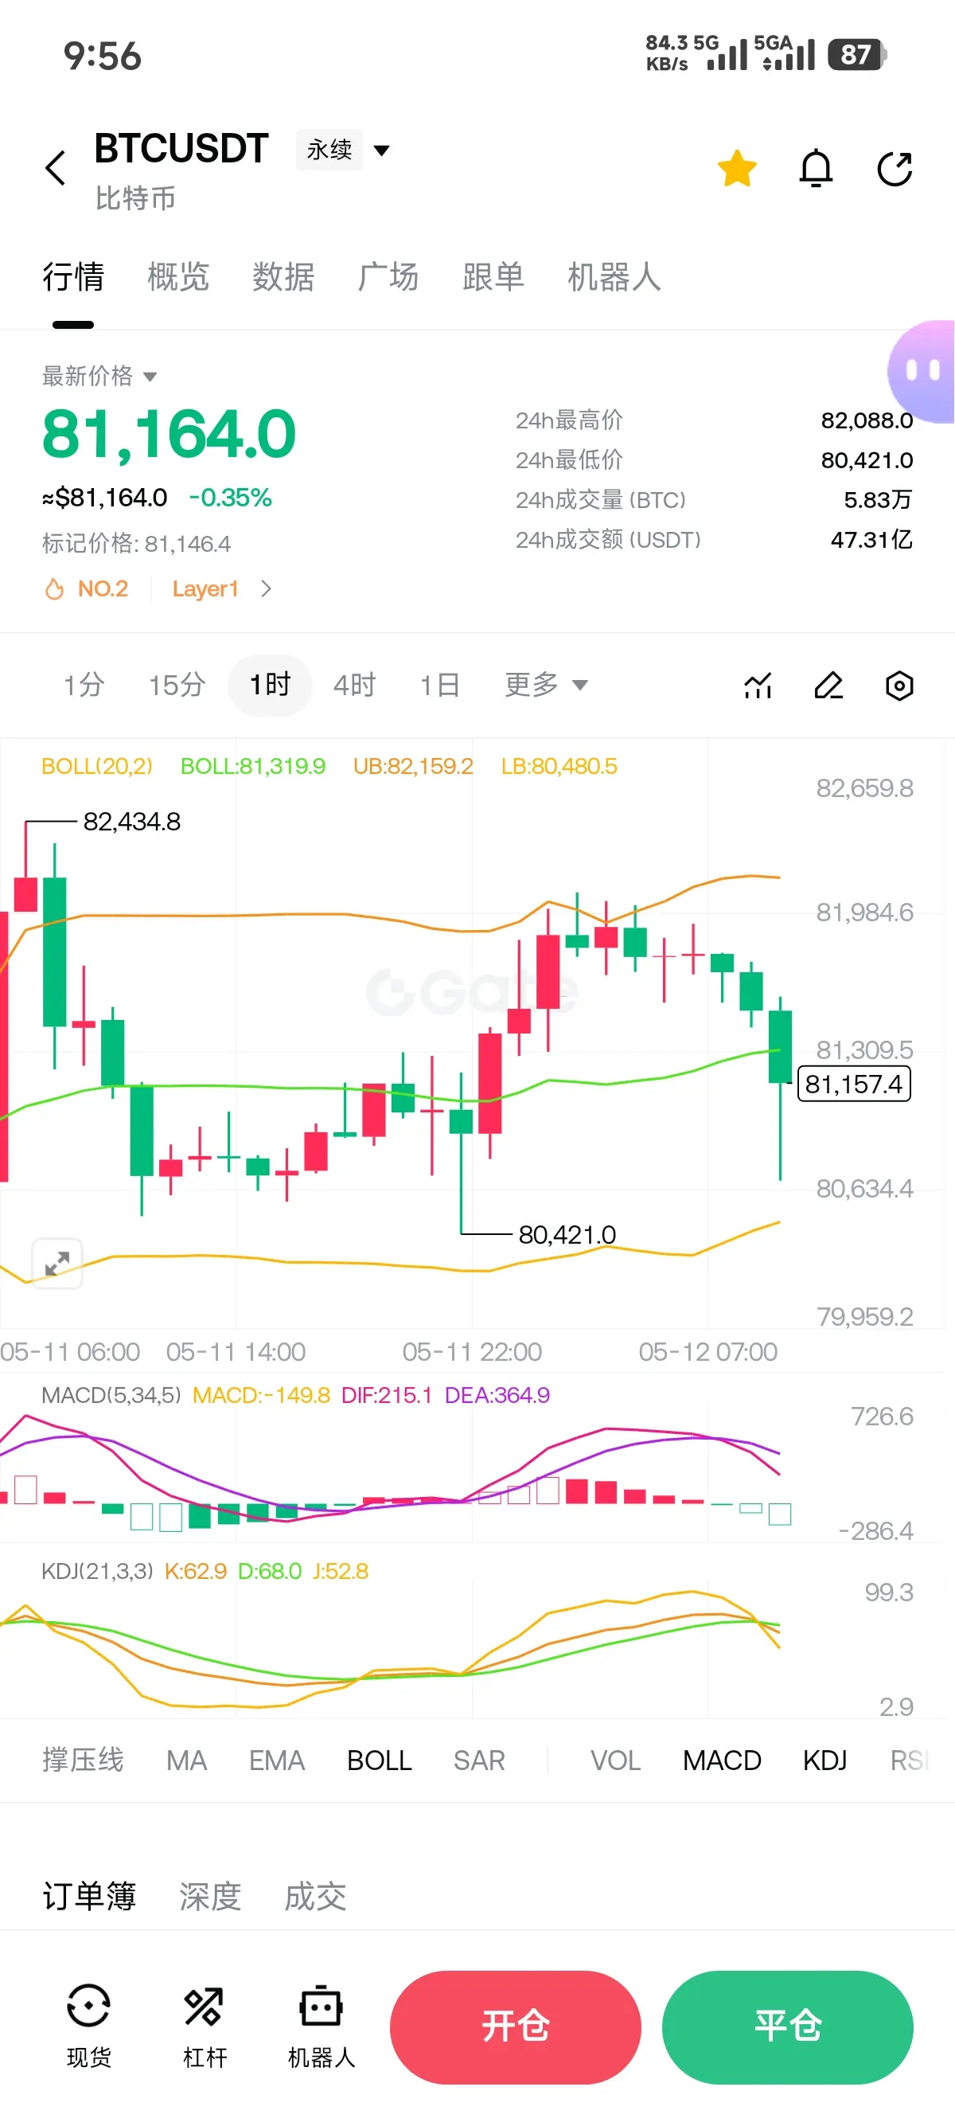Tap the KDJ(21,3,3) indicator label
Screen dimensions: 955x2126
(97, 1570)
